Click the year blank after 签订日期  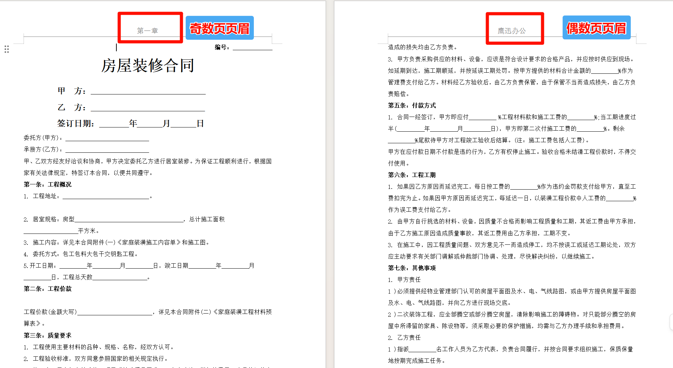click(x=113, y=124)
